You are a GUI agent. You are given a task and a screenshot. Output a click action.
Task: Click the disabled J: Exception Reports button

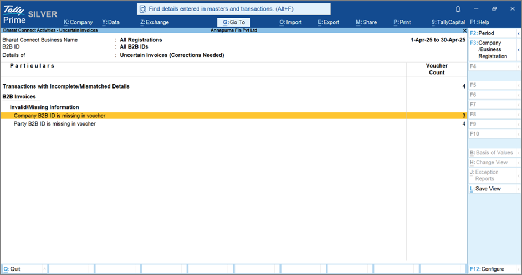[x=493, y=175]
